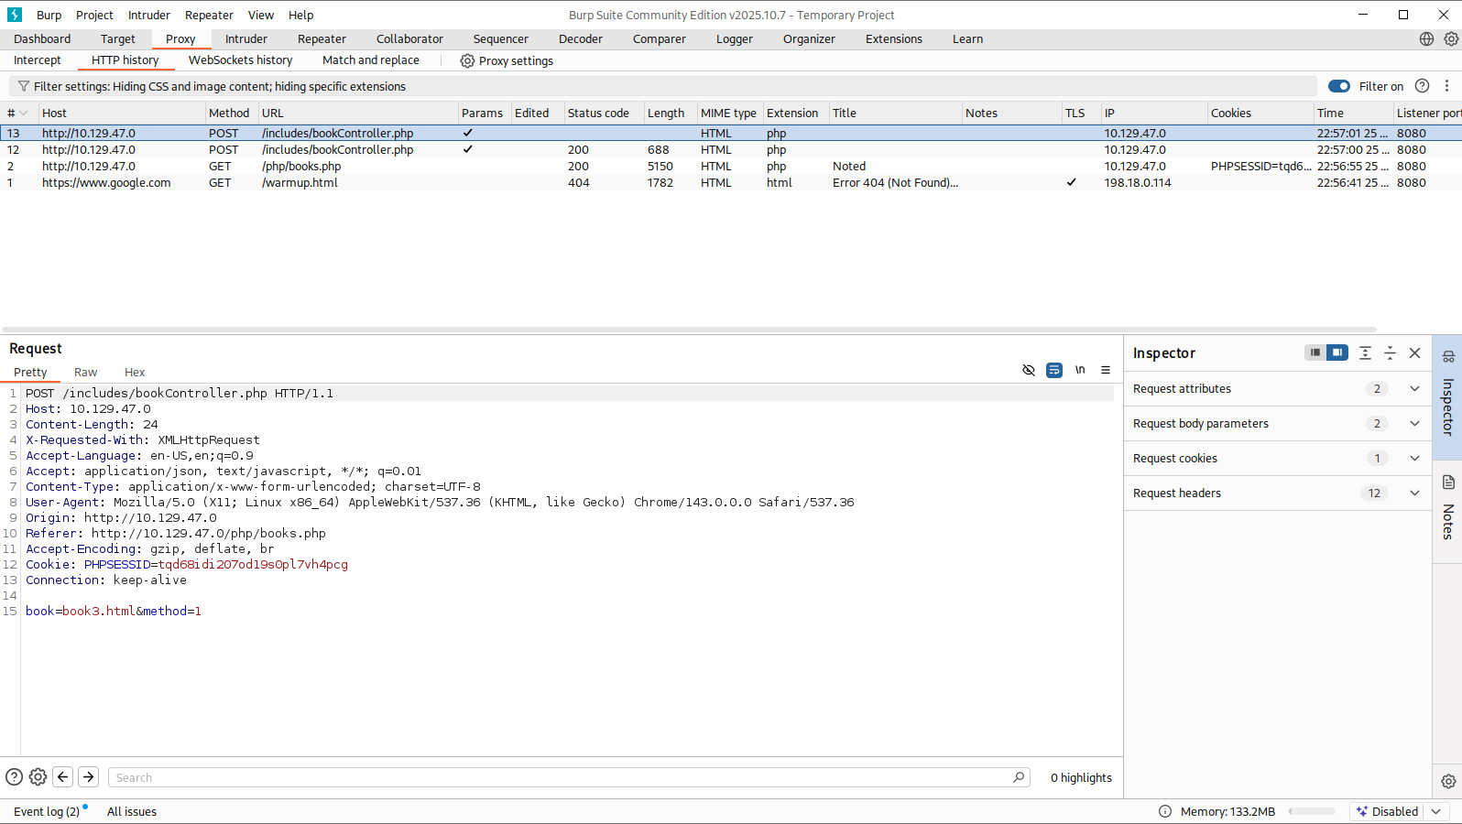
Task: Switch to the Repeater tool tab
Action: pos(322,38)
